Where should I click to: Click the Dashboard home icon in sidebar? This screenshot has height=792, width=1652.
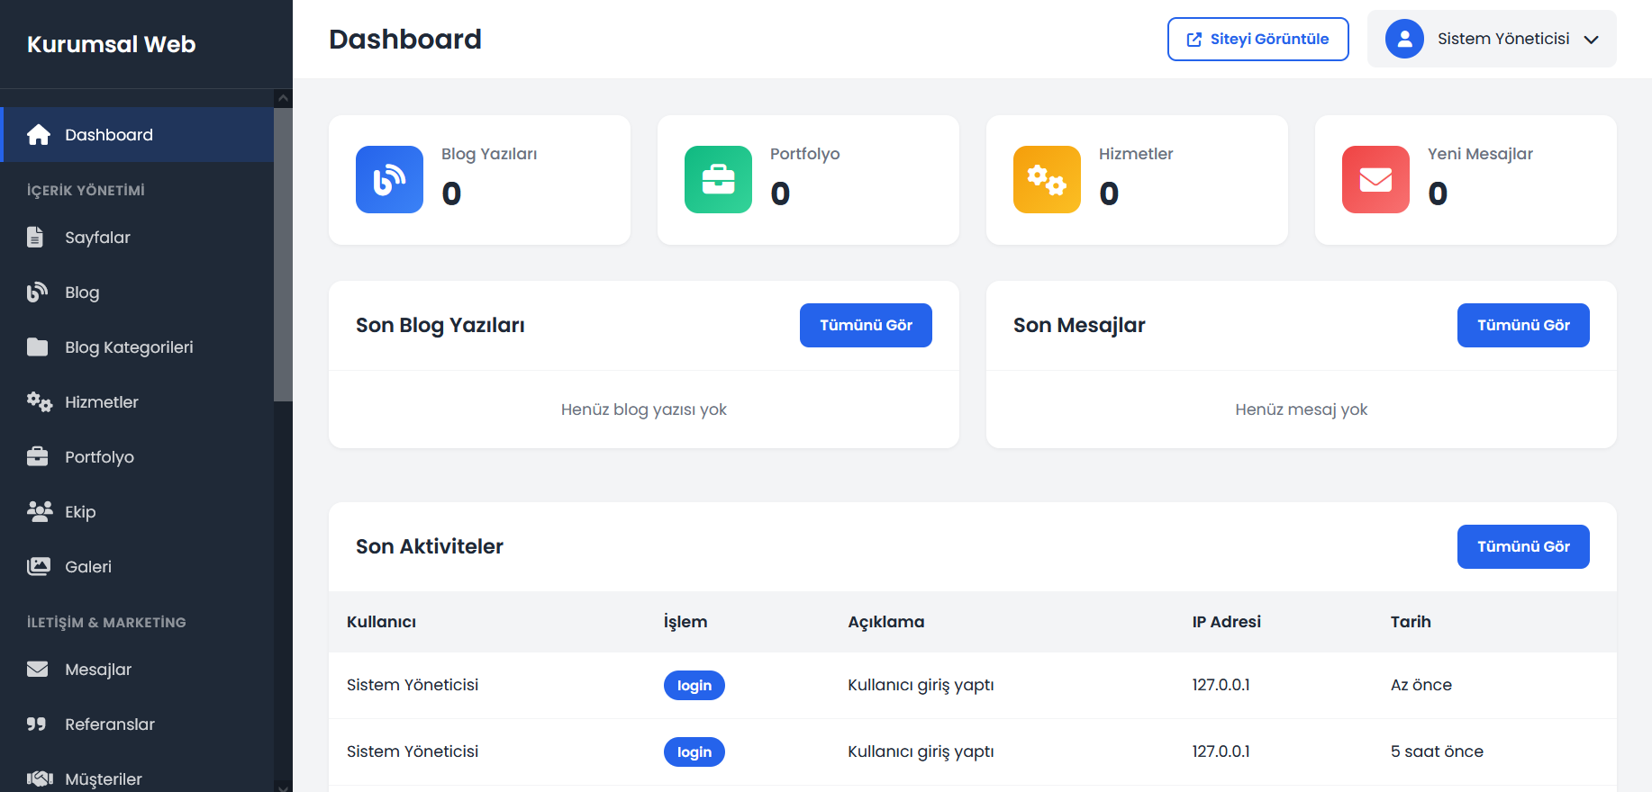pos(39,135)
